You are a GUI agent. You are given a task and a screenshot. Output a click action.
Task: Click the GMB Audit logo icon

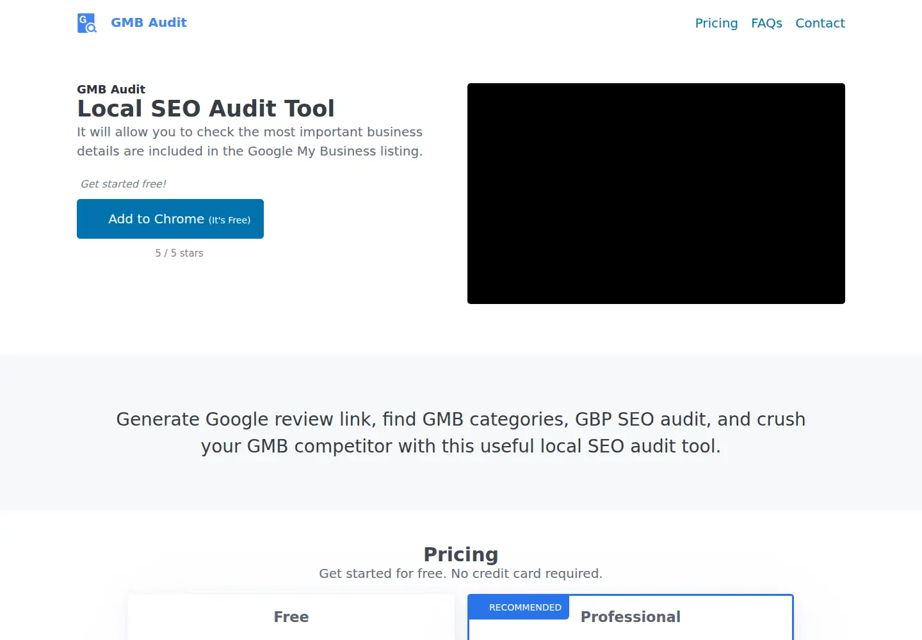[x=87, y=23]
